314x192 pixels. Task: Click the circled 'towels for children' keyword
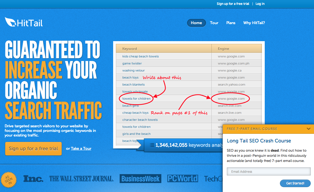pyautogui.click(x=136, y=99)
